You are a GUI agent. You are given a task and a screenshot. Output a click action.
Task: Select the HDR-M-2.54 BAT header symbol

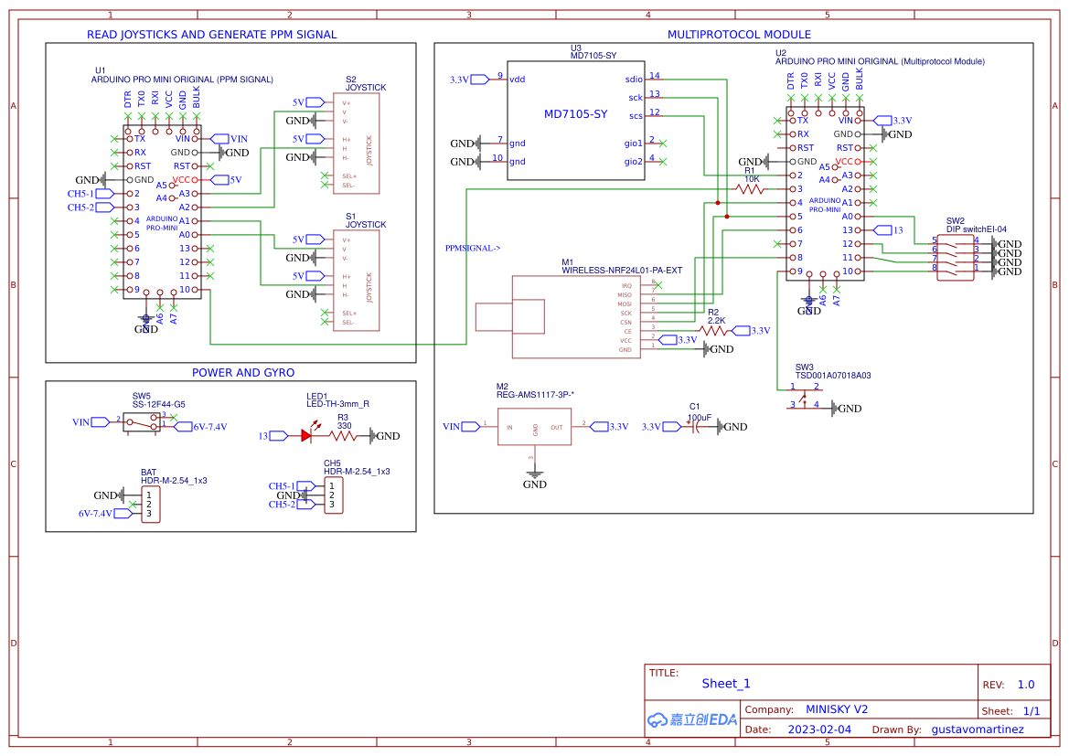[x=151, y=503]
